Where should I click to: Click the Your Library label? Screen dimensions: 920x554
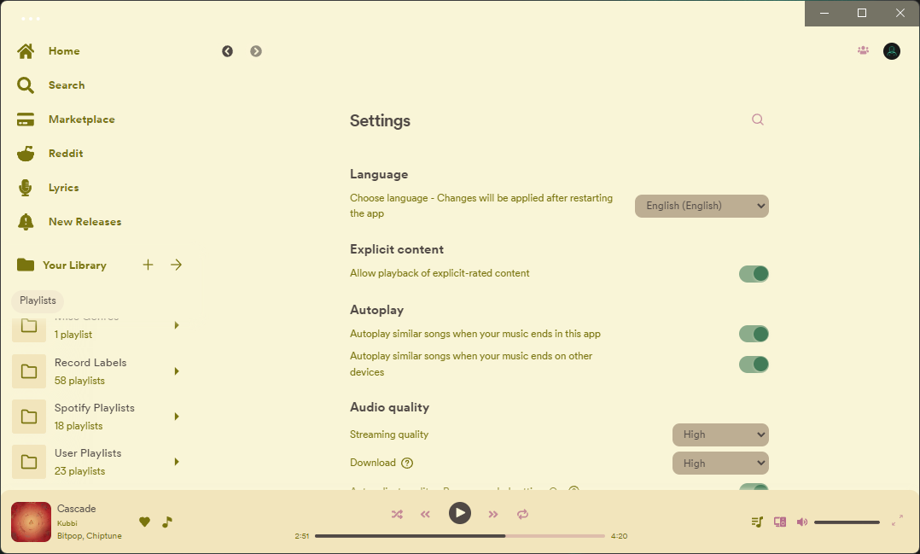[x=74, y=265]
